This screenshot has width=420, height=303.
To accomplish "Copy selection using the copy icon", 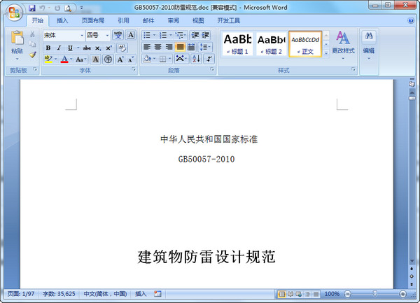I will (32, 44).
